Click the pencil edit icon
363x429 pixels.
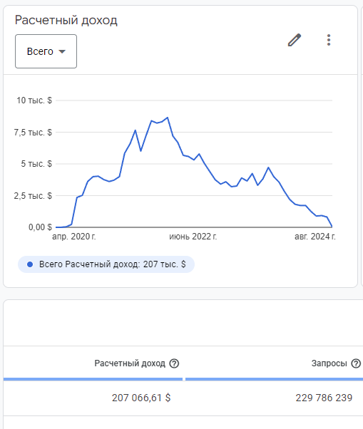(x=295, y=40)
